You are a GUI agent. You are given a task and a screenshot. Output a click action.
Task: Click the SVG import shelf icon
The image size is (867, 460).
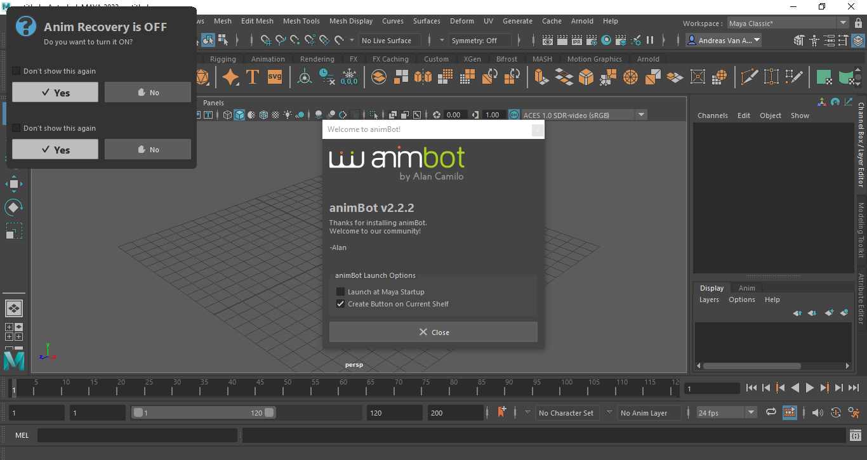[x=275, y=77]
